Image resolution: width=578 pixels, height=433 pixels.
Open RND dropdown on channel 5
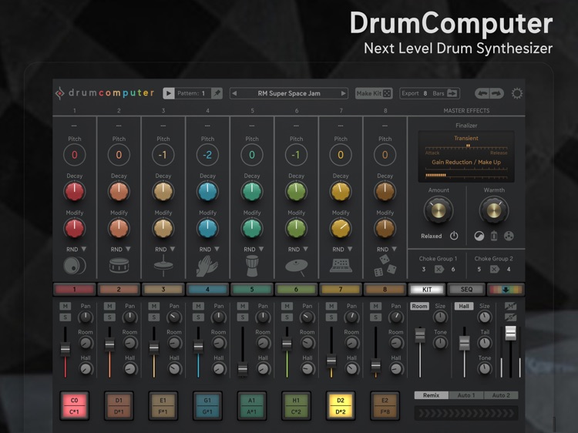(254, 250)
